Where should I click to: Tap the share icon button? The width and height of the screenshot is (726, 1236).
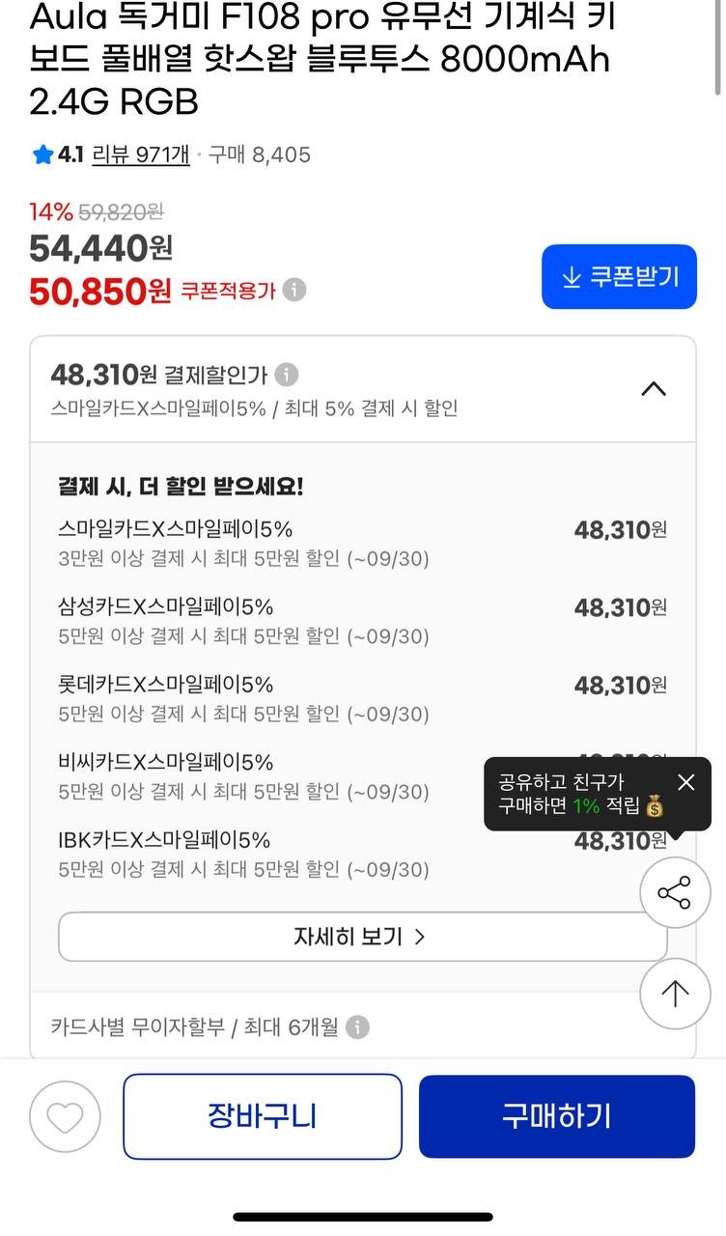[675, 892]
